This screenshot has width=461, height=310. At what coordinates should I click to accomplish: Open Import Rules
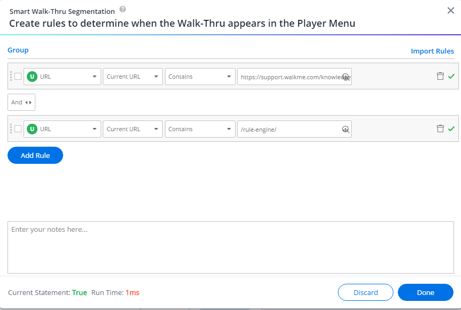(x=432, y=51)
